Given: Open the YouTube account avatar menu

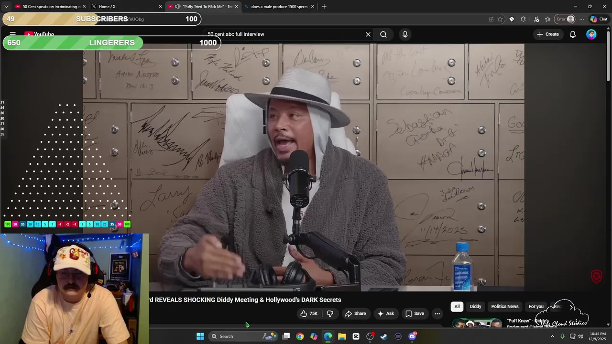Looking at the screenshot, I should [x=591, y=34].
